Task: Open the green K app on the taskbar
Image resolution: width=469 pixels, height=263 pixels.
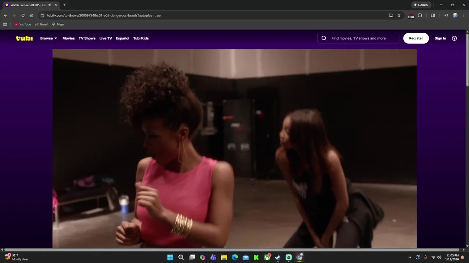Action: 256,258
